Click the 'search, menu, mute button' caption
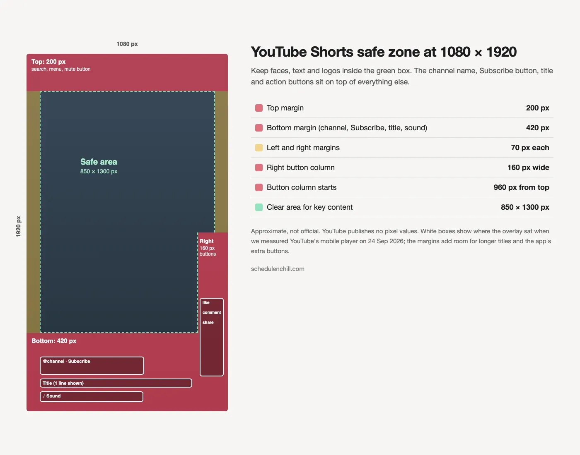This screenshot has width=580, height=455. click(x=61, y=69)
